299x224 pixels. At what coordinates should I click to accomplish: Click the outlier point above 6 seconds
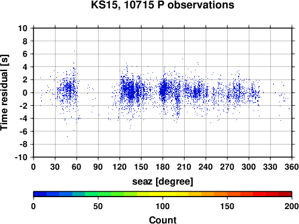74,51
